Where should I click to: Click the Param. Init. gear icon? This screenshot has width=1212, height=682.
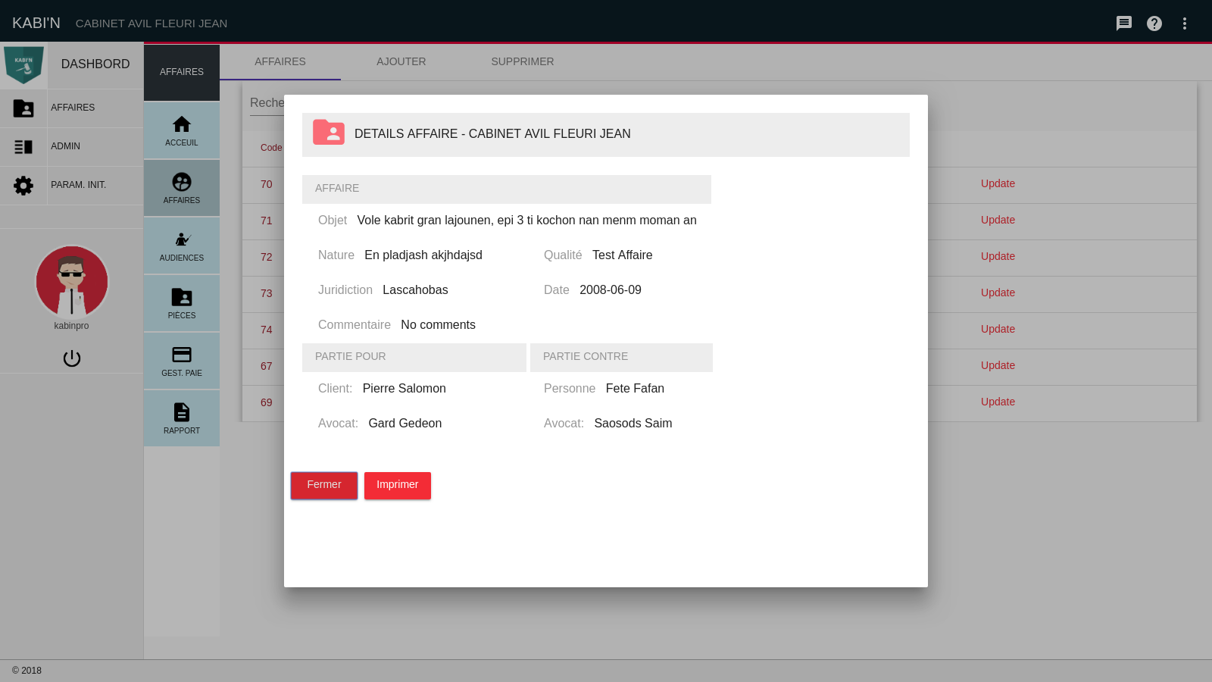point(23,186)
